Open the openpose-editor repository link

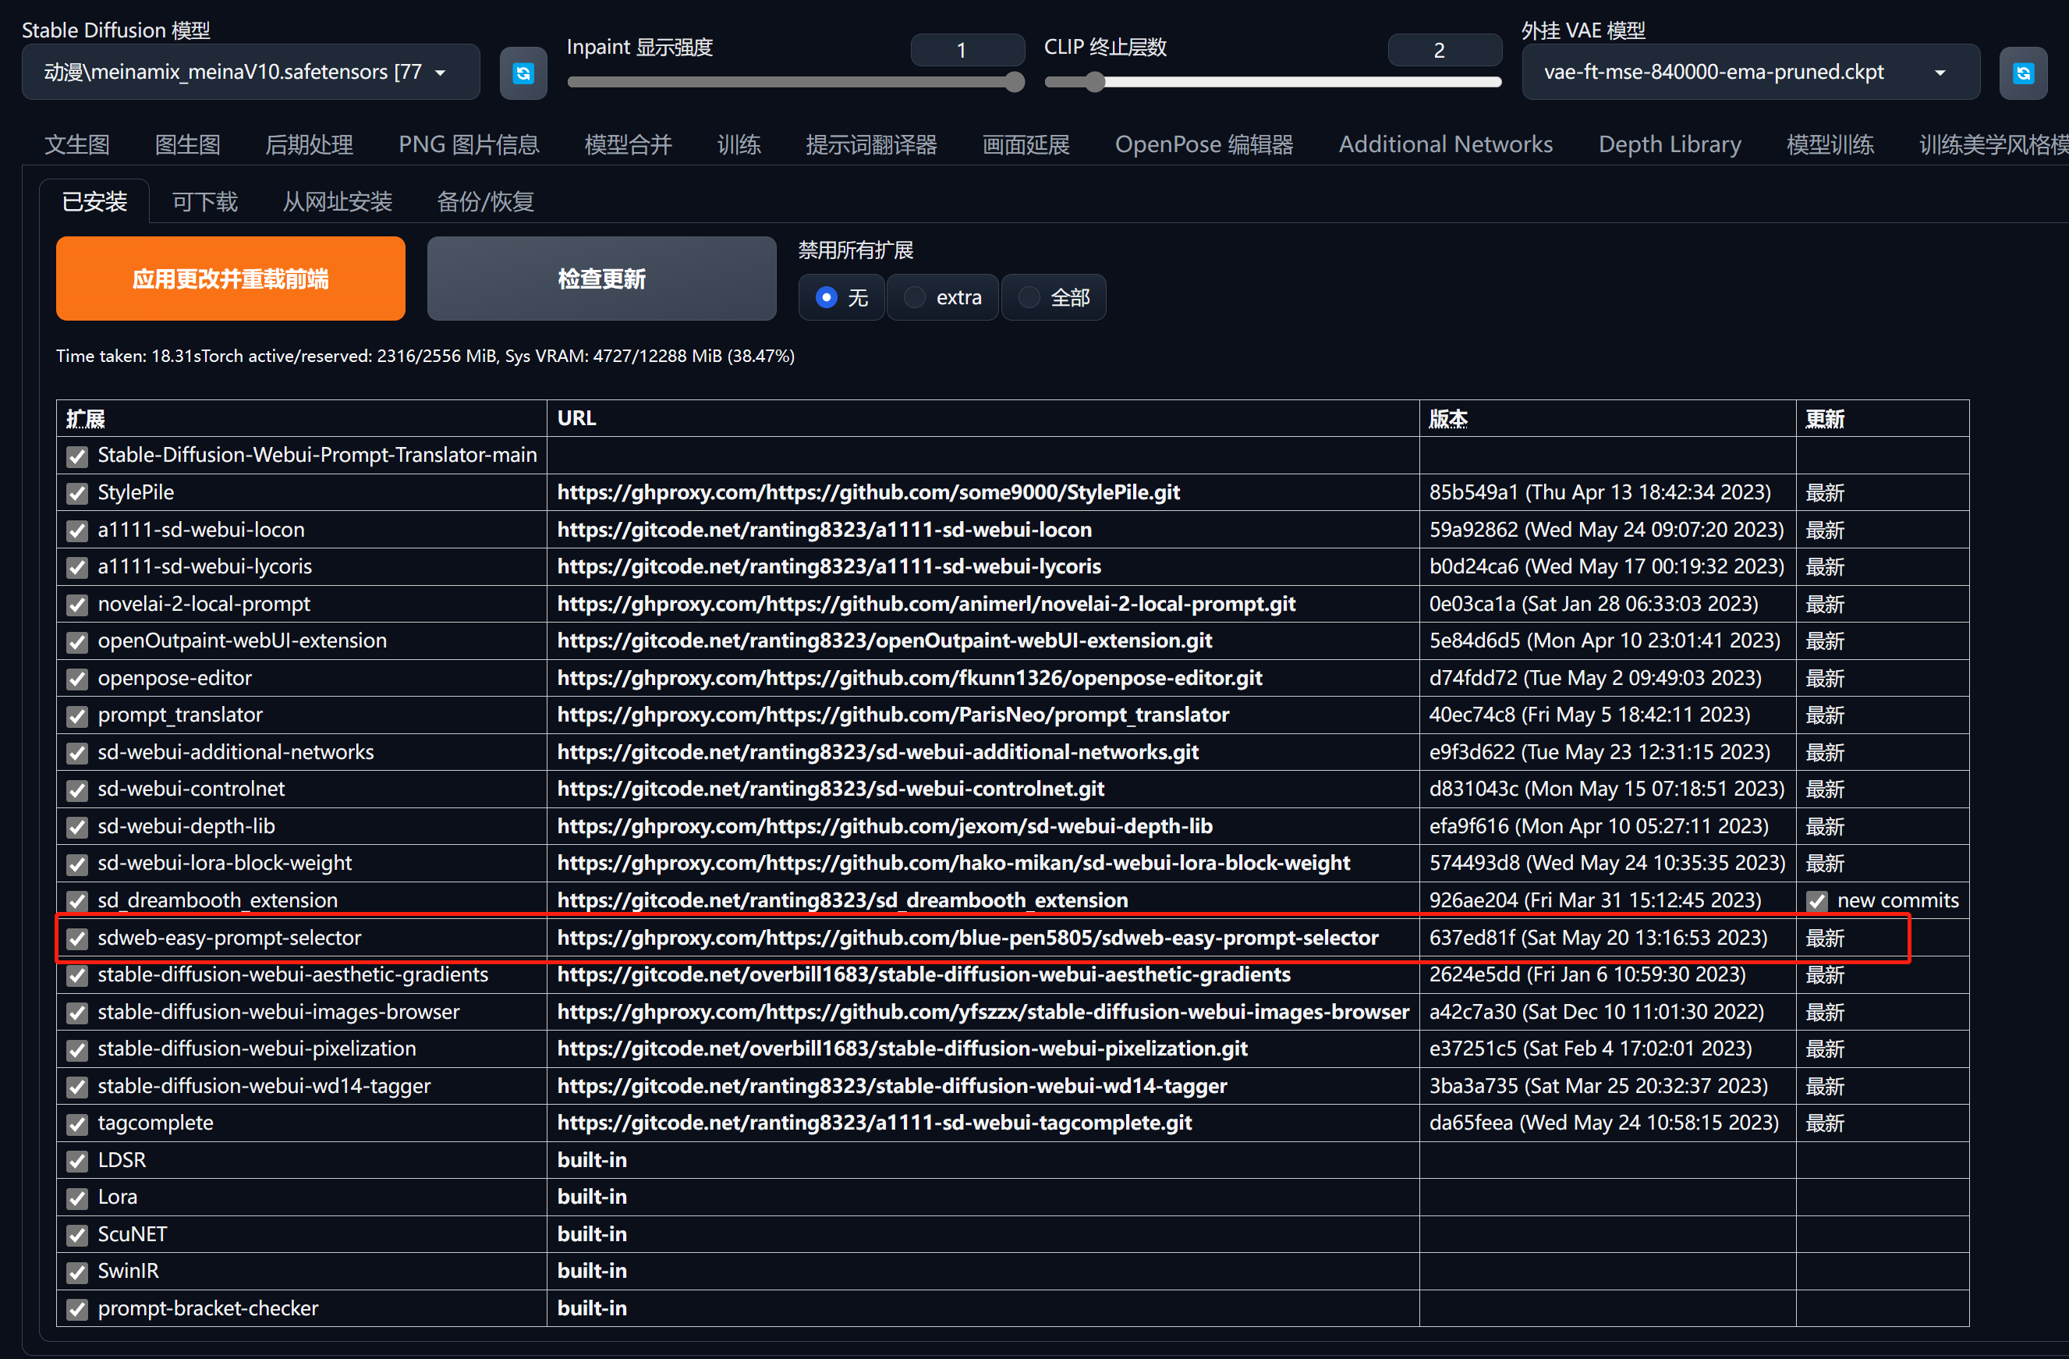coord(909,678)
